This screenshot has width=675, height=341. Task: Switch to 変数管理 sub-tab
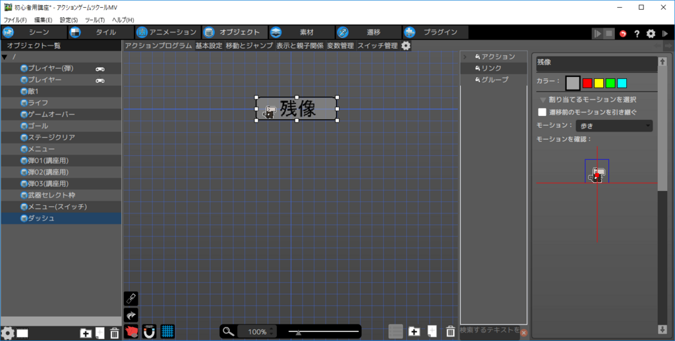point(340,45)
